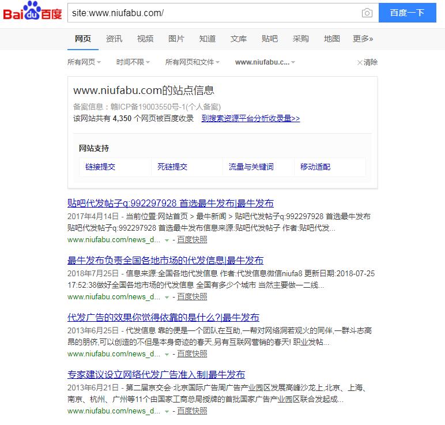Click green URL under 贴吧代发帖子 result
Viewport: 445px width, 425px height.
click(114, 240)
